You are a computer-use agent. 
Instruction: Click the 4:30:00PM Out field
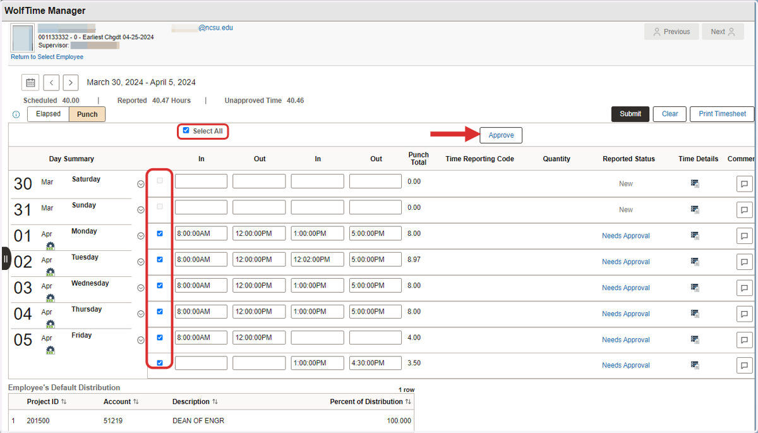coord(375,363)
